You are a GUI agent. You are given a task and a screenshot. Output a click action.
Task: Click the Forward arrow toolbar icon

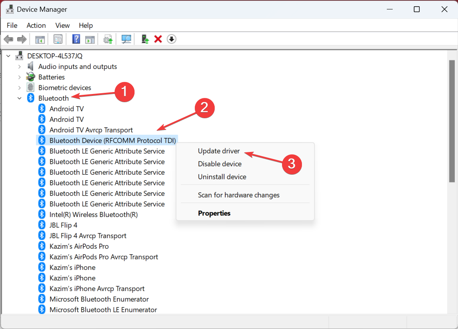pos(22,39)
